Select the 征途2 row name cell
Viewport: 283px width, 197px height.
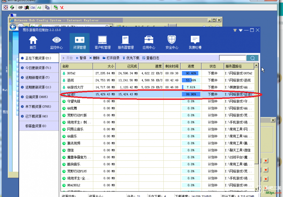coord(77,94)
